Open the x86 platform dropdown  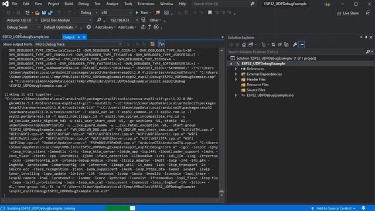click(x=116, y=12)
